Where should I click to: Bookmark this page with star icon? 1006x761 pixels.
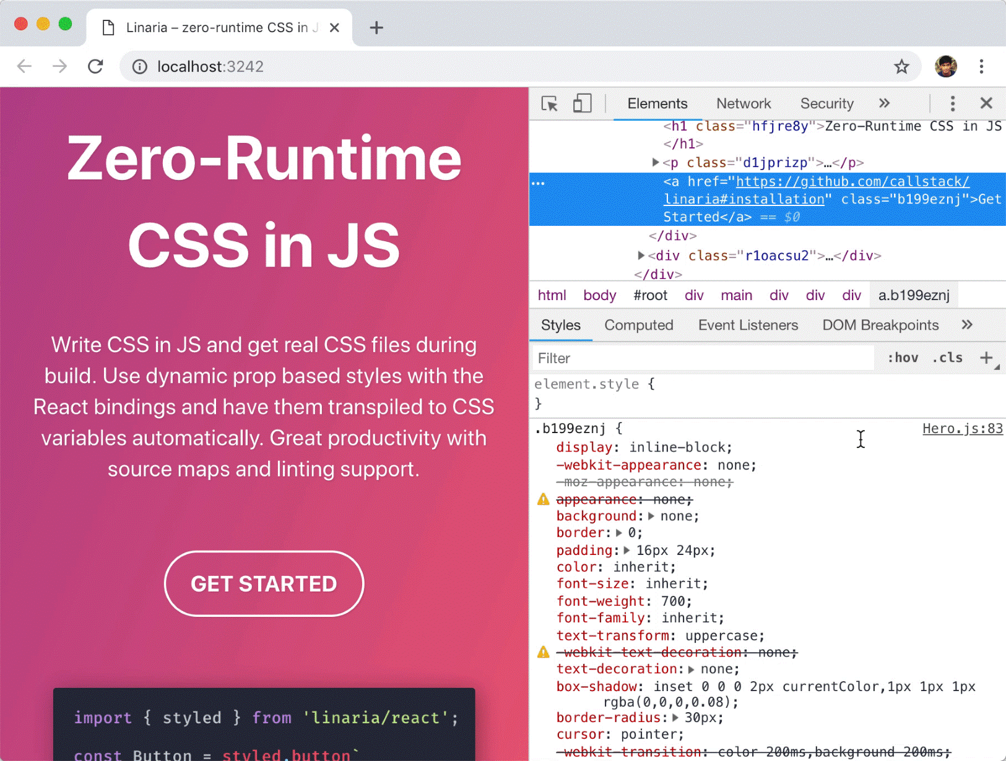tap(901, 66)
